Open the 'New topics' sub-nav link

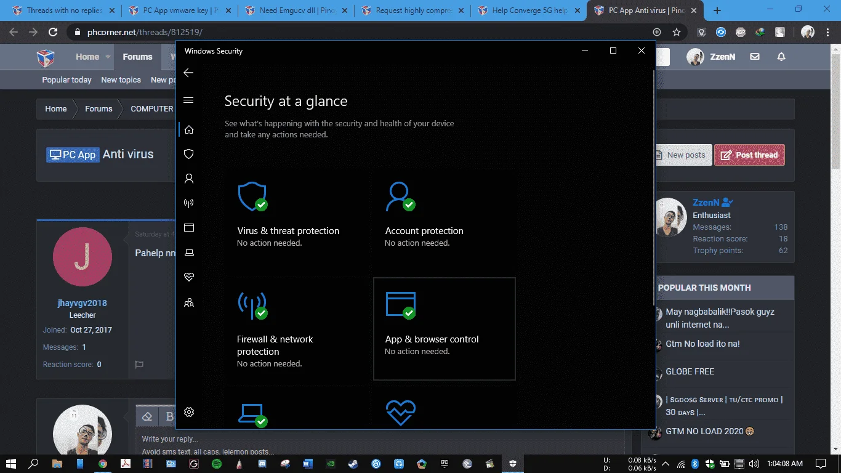pos(121,79)
